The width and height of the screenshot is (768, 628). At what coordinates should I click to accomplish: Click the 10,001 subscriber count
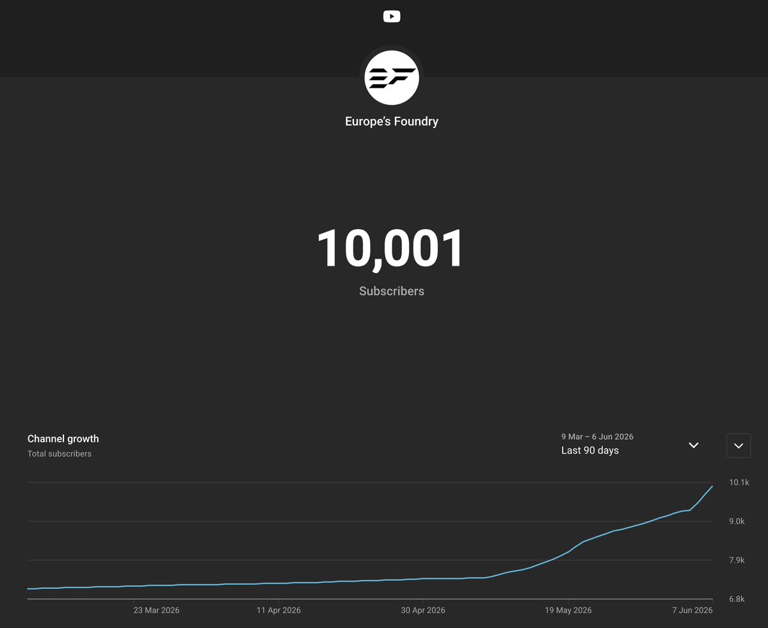coord(391,248)
